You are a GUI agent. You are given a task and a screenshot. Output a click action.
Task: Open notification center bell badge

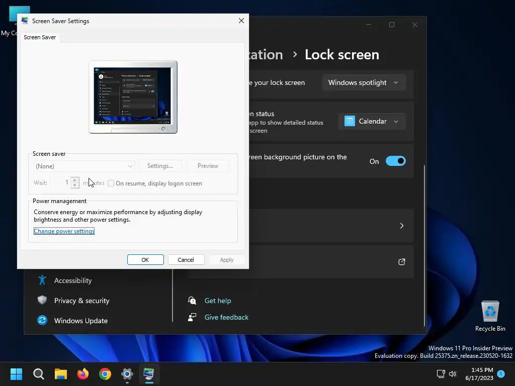[501, 373]
